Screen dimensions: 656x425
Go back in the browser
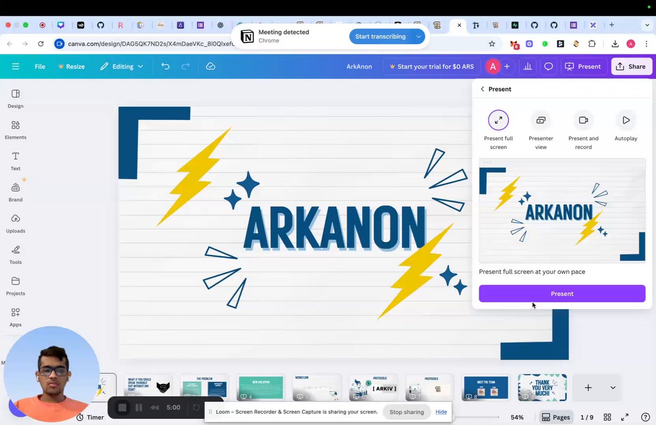coord(9,44)
